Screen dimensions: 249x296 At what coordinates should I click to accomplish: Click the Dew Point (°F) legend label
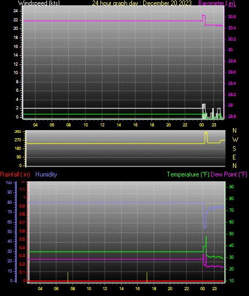point(229,174)
